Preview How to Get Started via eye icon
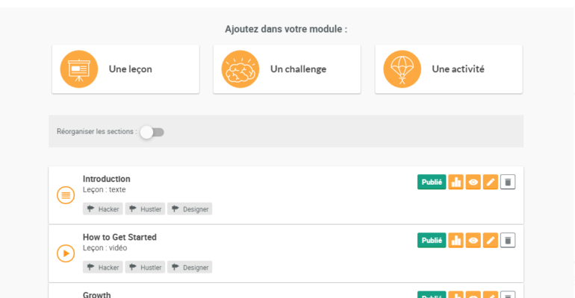The image size is (575, 298). (x=473, y=240)
